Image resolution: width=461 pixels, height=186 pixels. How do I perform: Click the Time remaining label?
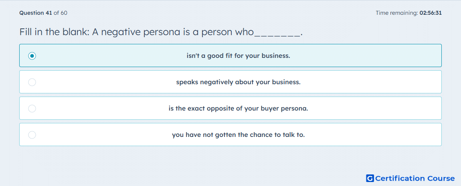click(397, 13)
